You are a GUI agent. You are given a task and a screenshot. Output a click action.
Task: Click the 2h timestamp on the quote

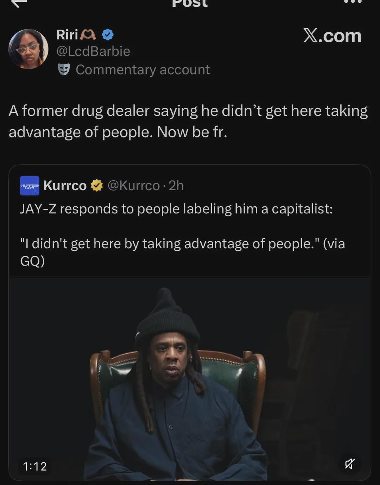pyautogui.click(x=175, y=186)
